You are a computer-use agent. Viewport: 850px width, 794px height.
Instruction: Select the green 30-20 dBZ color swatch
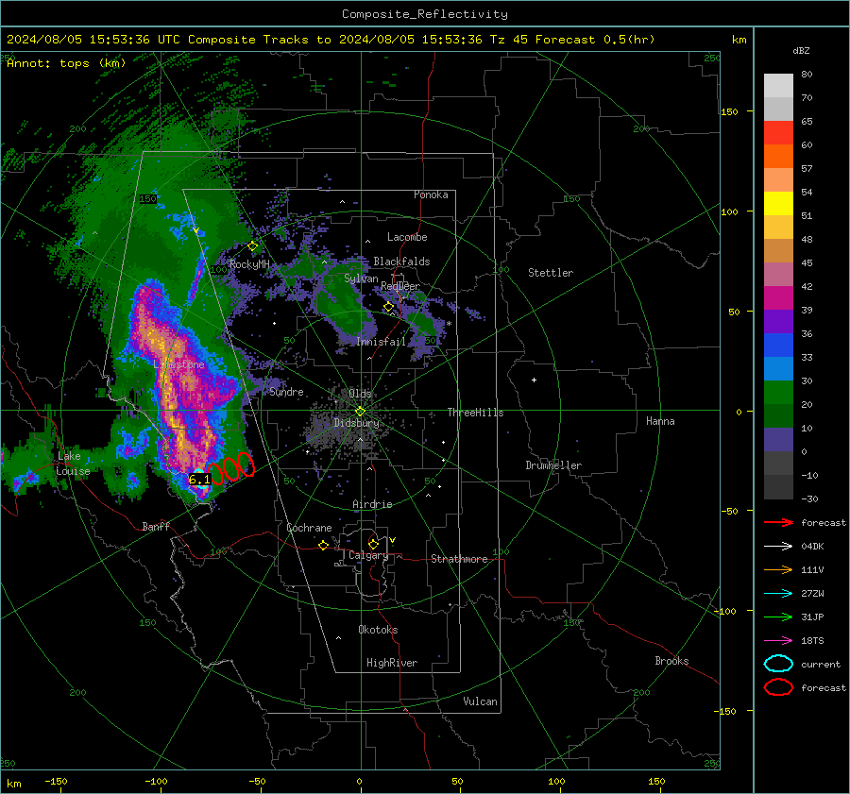coord(778,393)
